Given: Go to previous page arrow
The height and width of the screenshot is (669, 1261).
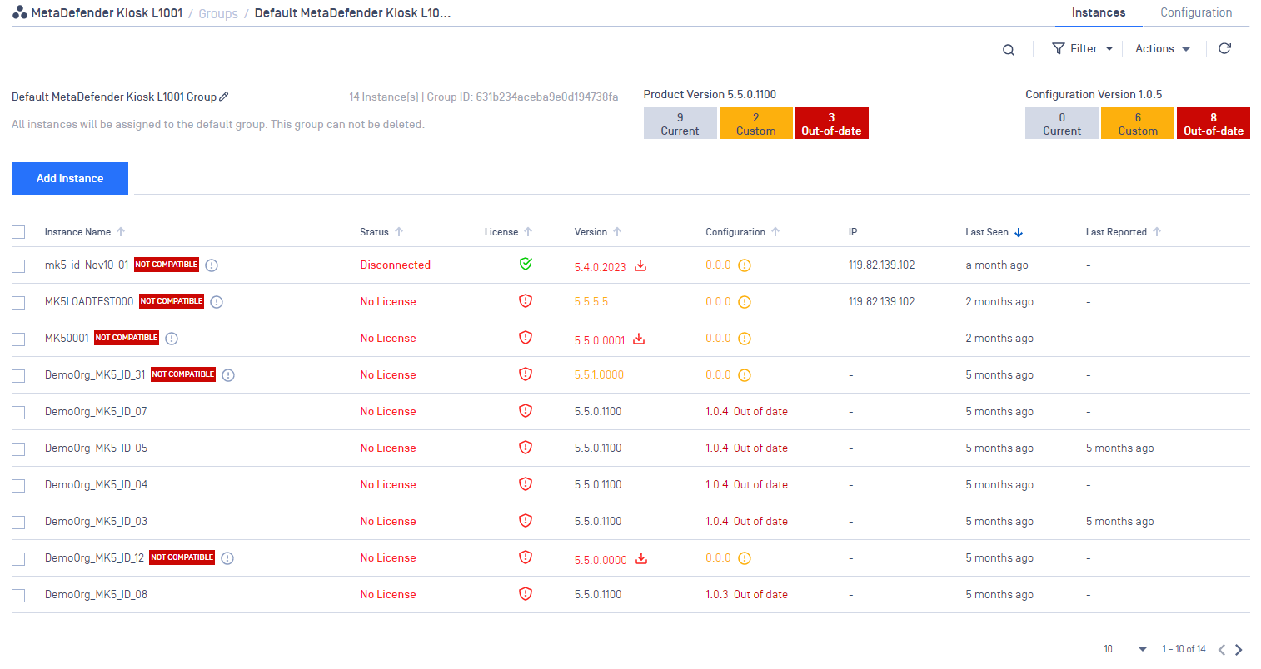Looking at the screenshot, I should (1222, 650).
